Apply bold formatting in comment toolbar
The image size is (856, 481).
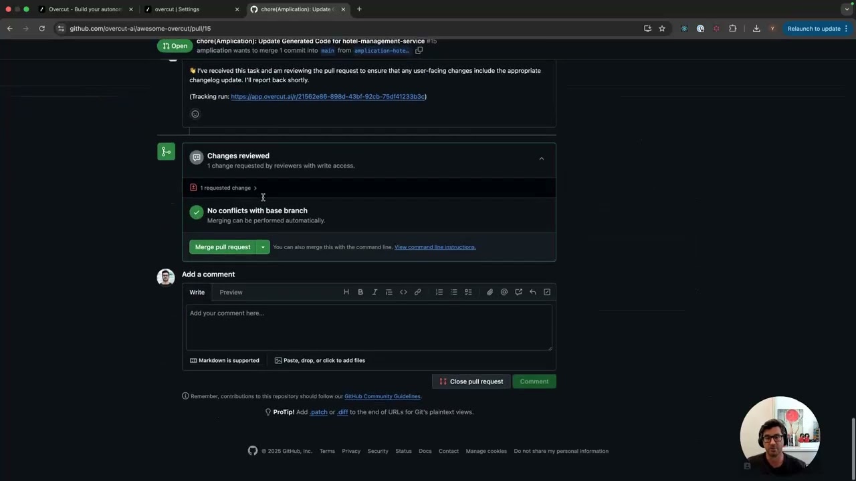click(360, 292)
